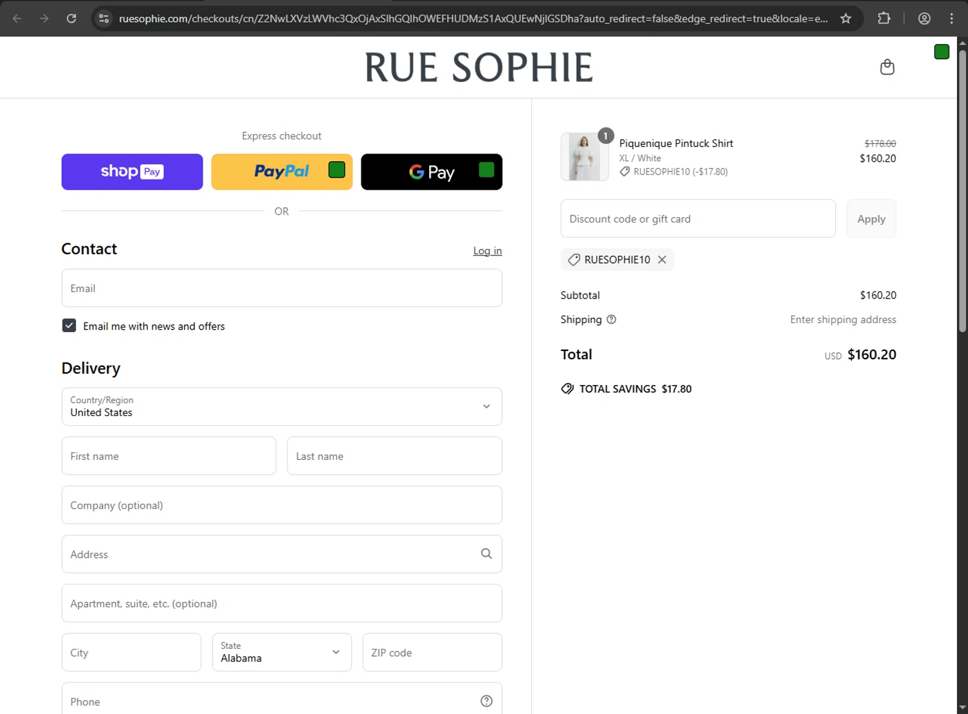Reload the page with the refresh icon
Image resolution: width=968 pixels, height=714 pixels.
point(72,18)
